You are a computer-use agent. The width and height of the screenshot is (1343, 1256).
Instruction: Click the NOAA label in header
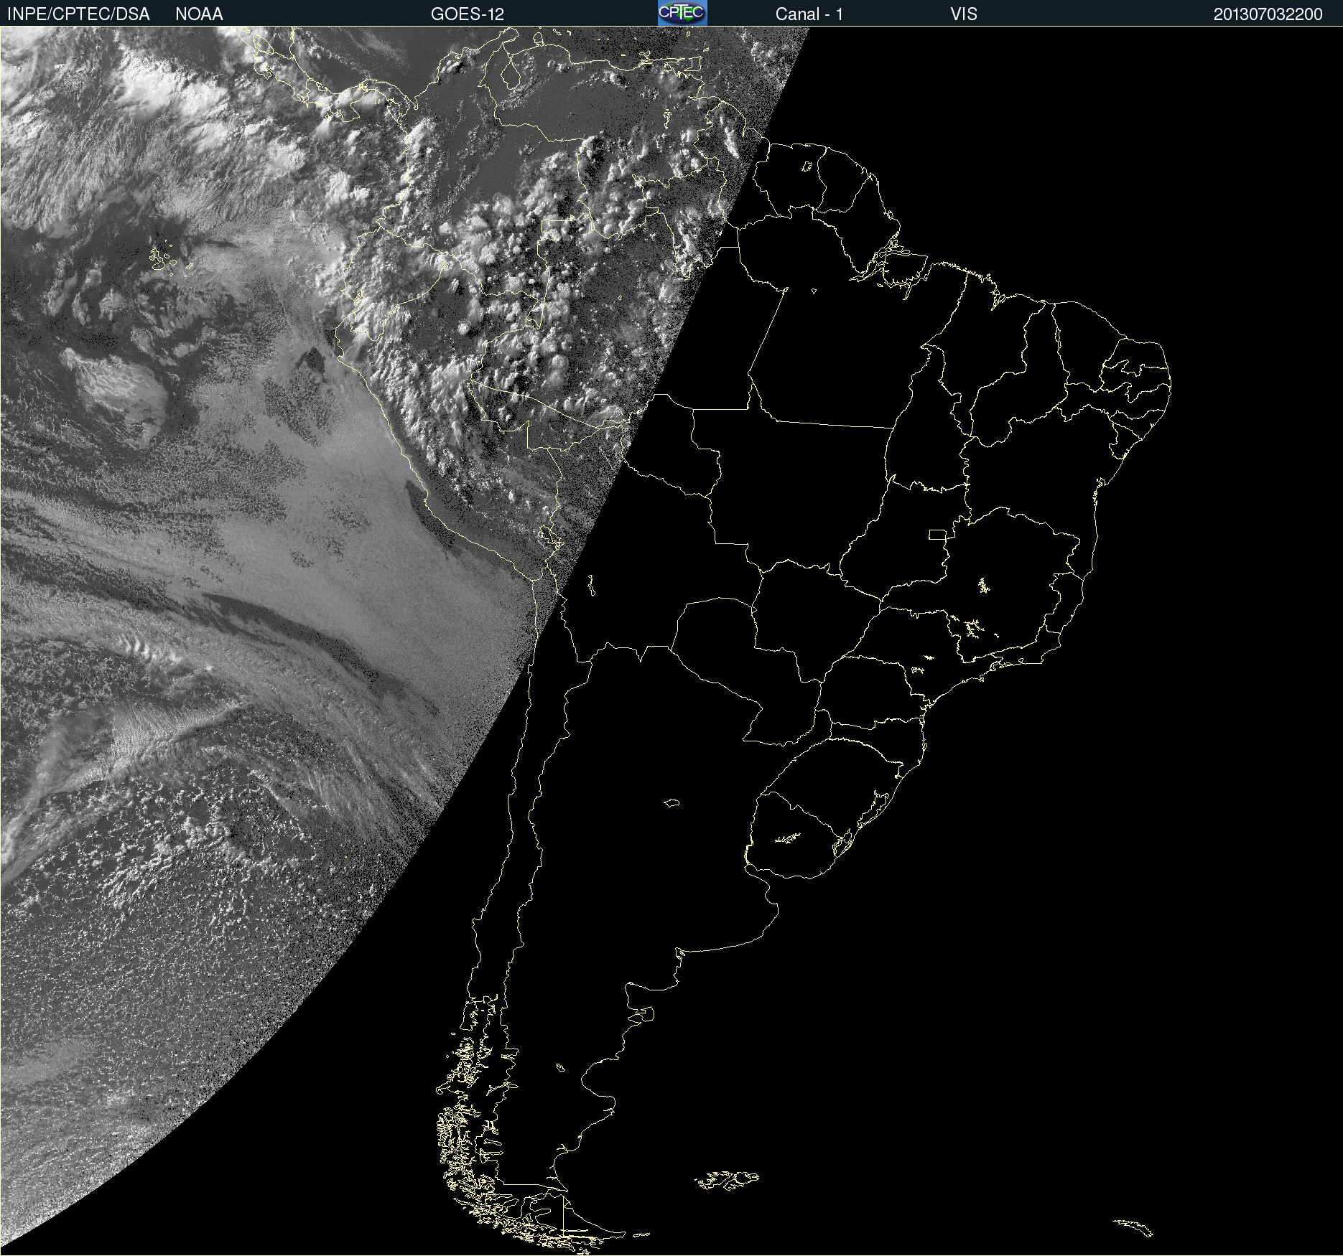point(199,14)
